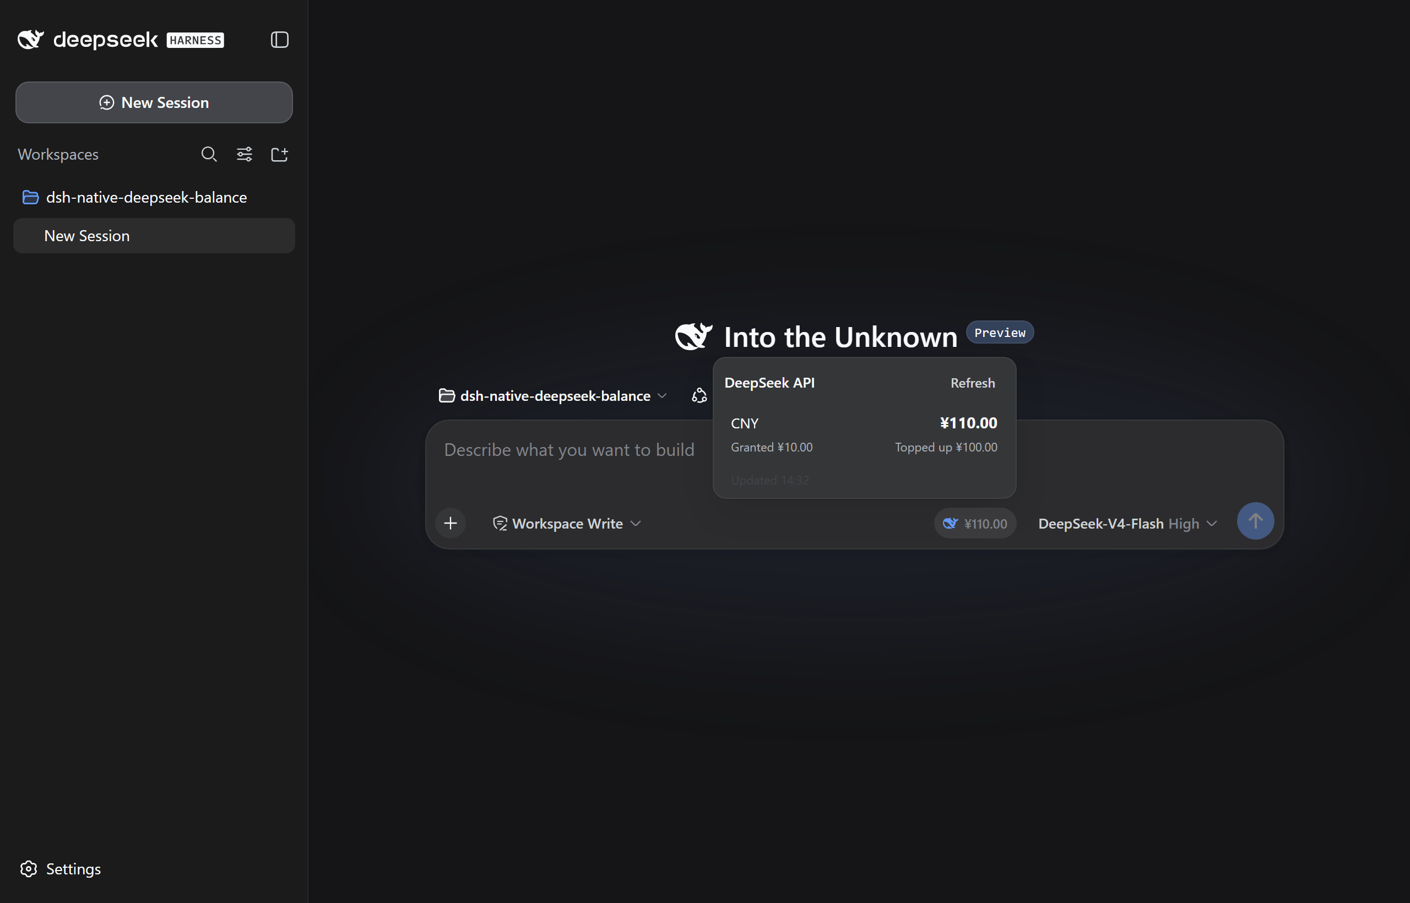Click the Topped up ¥100.00 text
The width and height of the screenshot is (1410, 903).
(x=946, y=448)
